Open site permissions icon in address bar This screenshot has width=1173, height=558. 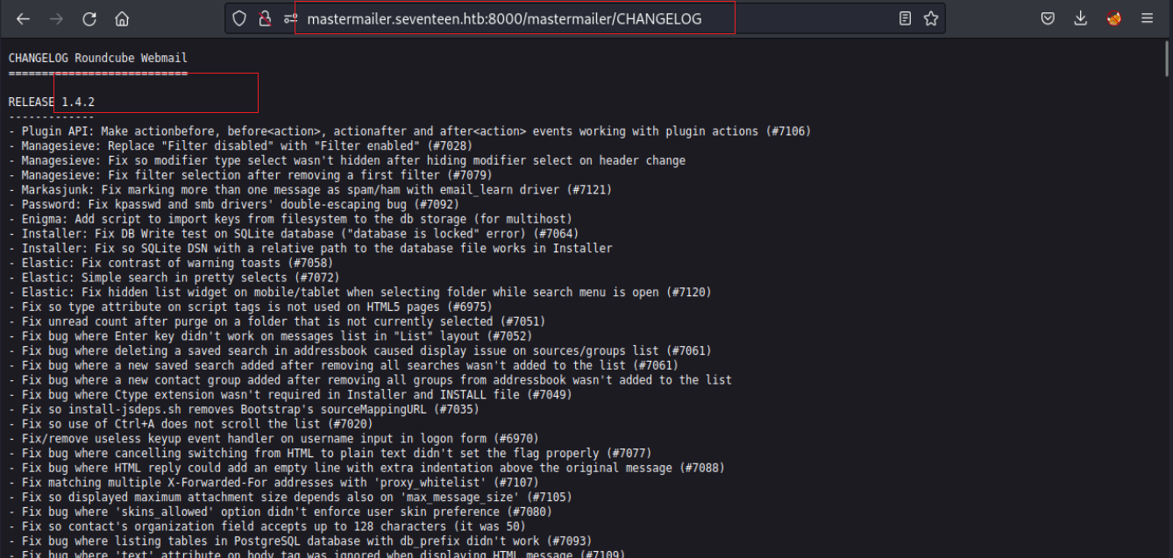point(288,18)
